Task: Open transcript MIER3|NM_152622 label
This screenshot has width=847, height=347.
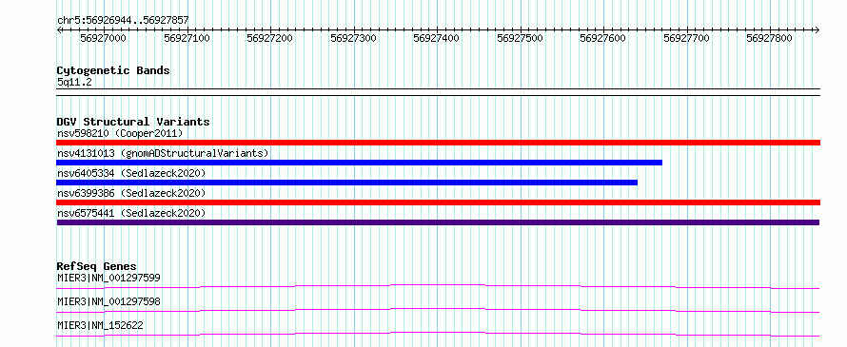Action: pos(100,325)
